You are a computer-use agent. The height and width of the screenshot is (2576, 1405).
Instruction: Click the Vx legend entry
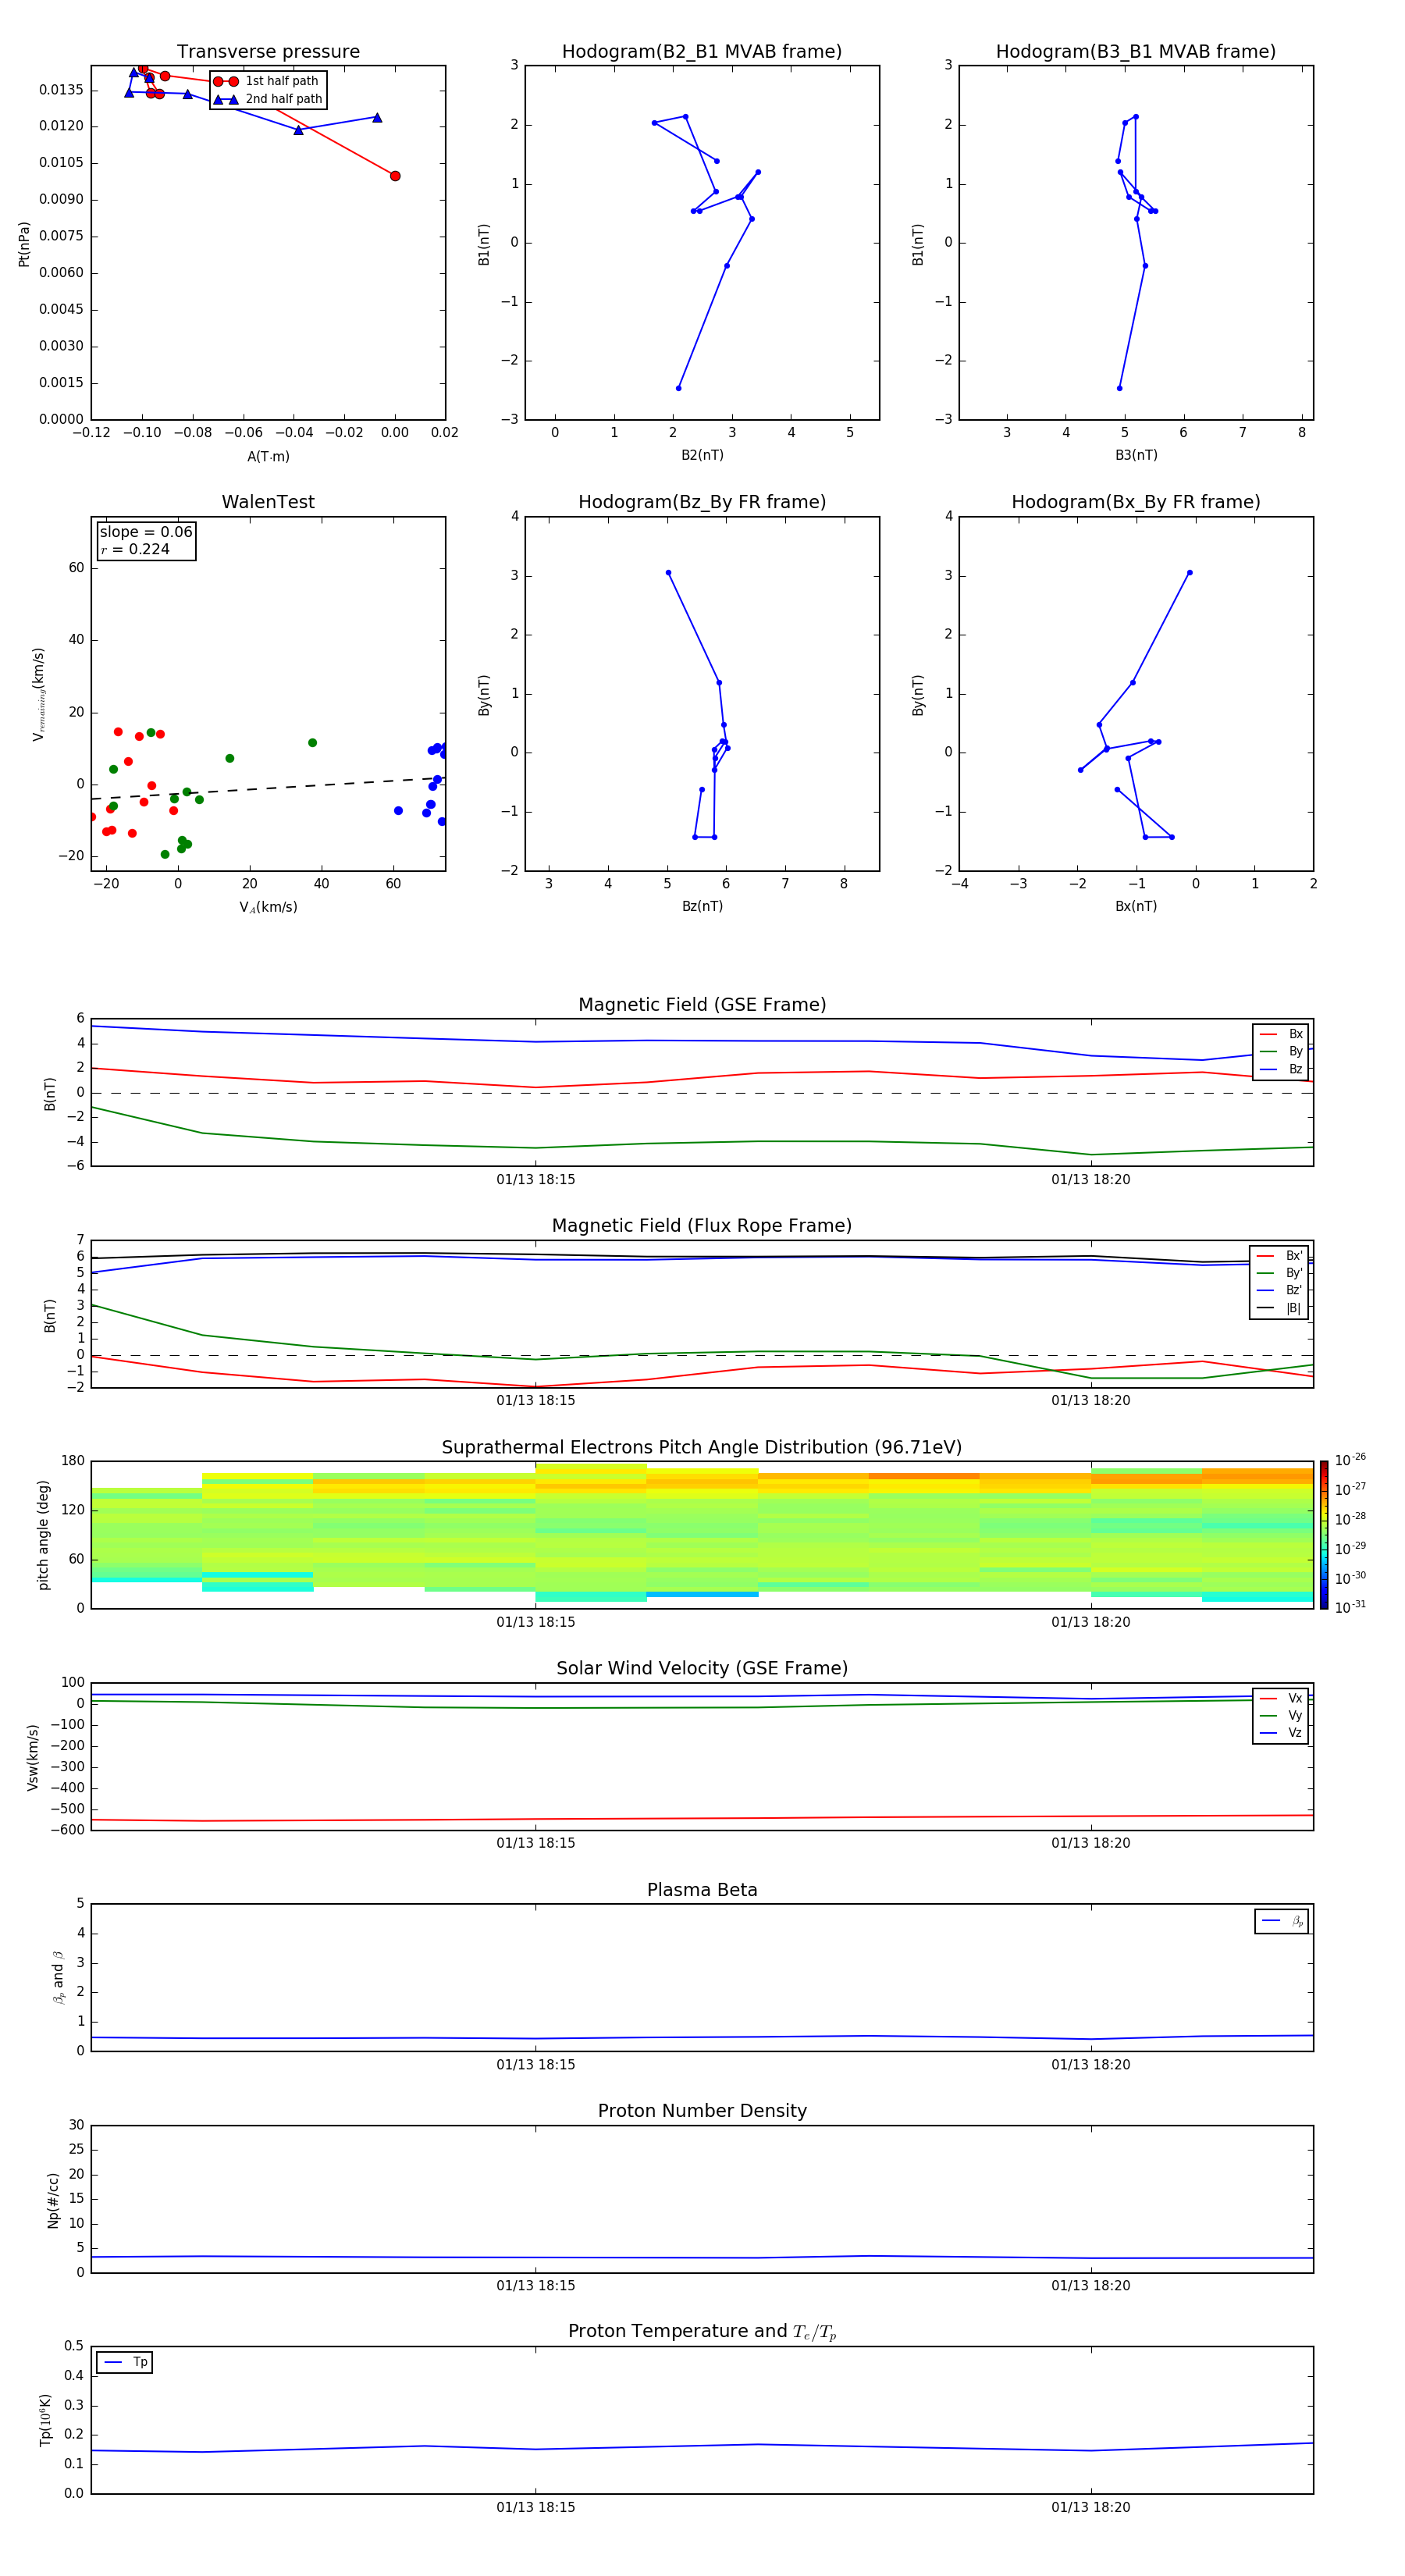(1282, 1698)
